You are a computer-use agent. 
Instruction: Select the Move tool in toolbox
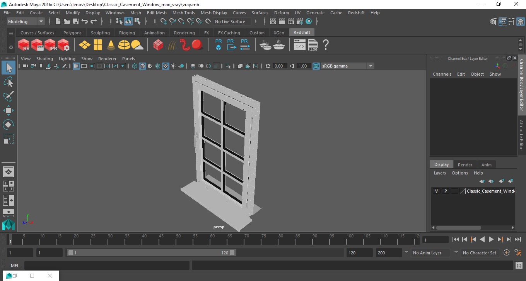coord(9,110)
